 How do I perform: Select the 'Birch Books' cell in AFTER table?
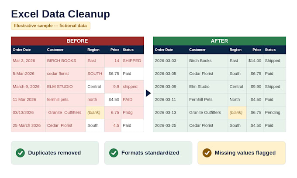tap(207, 61)
